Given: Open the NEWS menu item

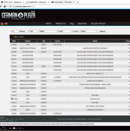Looking at the screenshot, I should (x=48, y=24).
